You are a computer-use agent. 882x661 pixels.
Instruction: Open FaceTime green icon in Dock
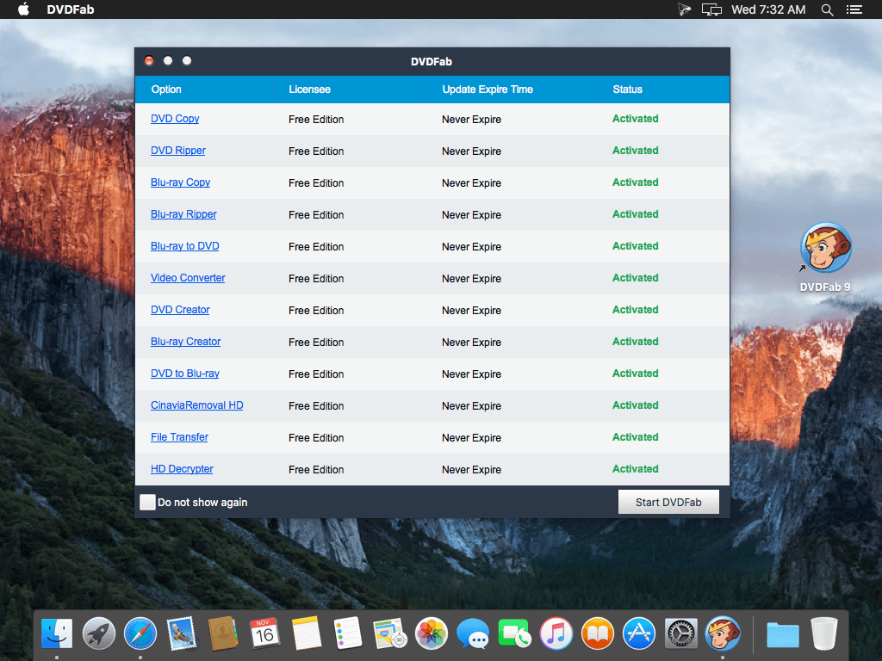[514, 633]
